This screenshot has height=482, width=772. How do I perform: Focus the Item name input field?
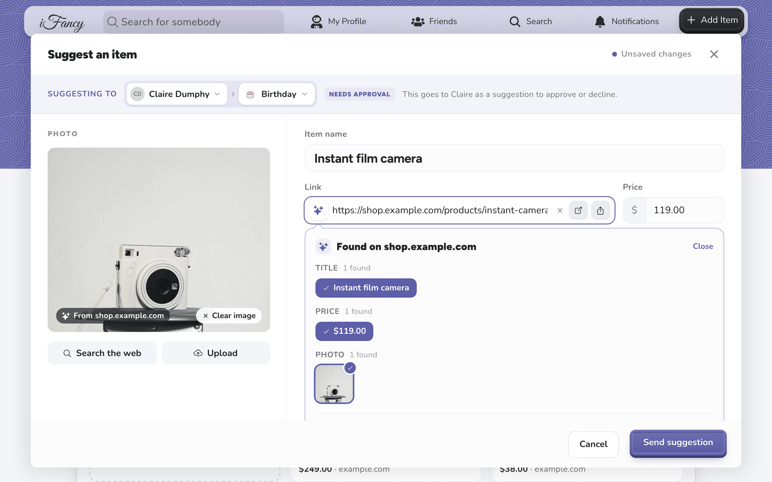tap(514, 158)
